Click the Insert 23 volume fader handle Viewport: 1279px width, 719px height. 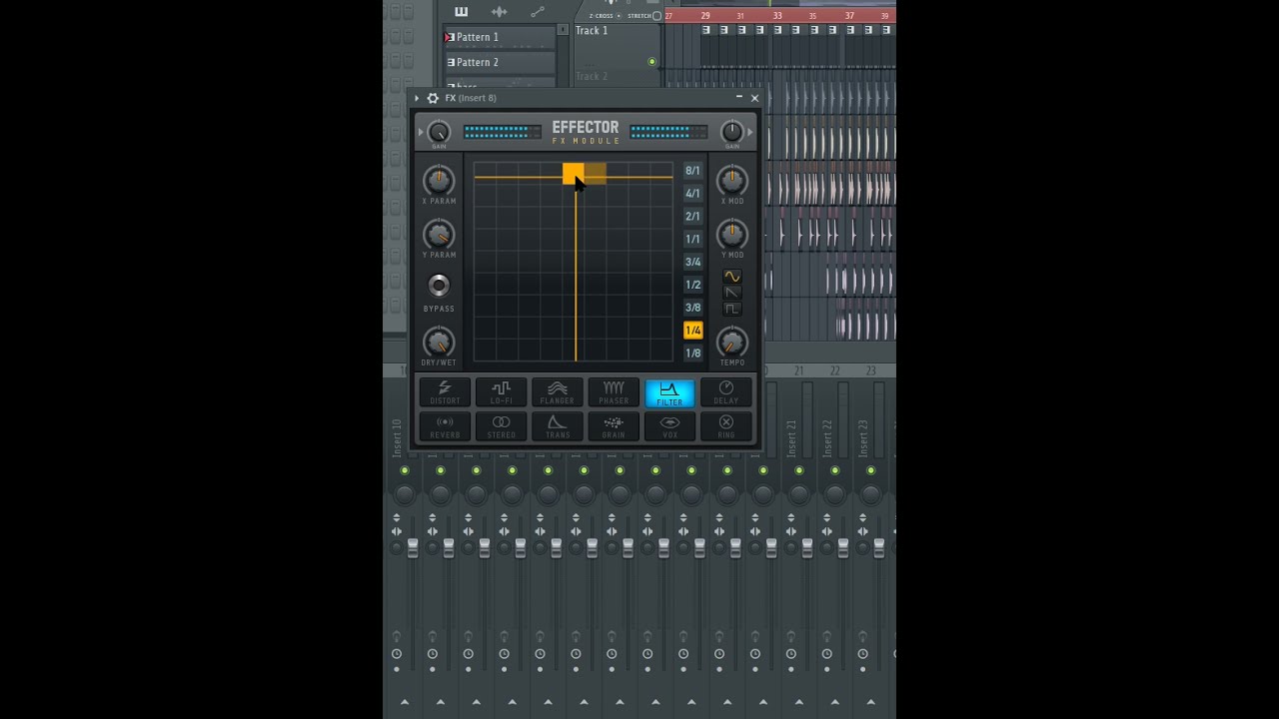pyautogui.click(x=879, y=548)
